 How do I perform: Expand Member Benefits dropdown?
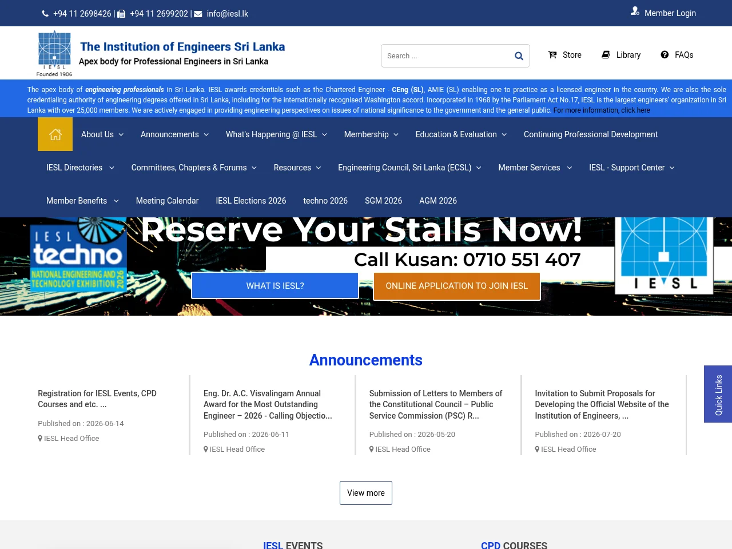(82, 201)
